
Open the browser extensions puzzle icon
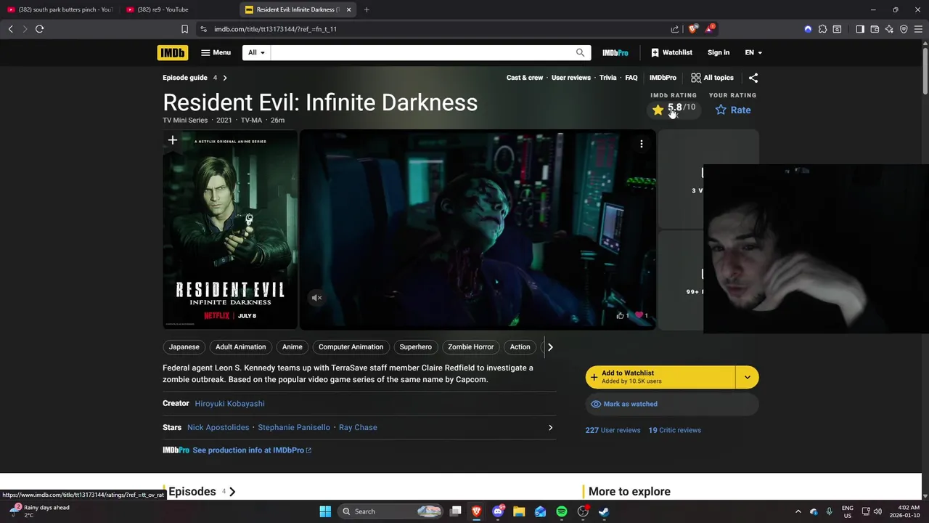pyautogui.click(x=822, y=29)
